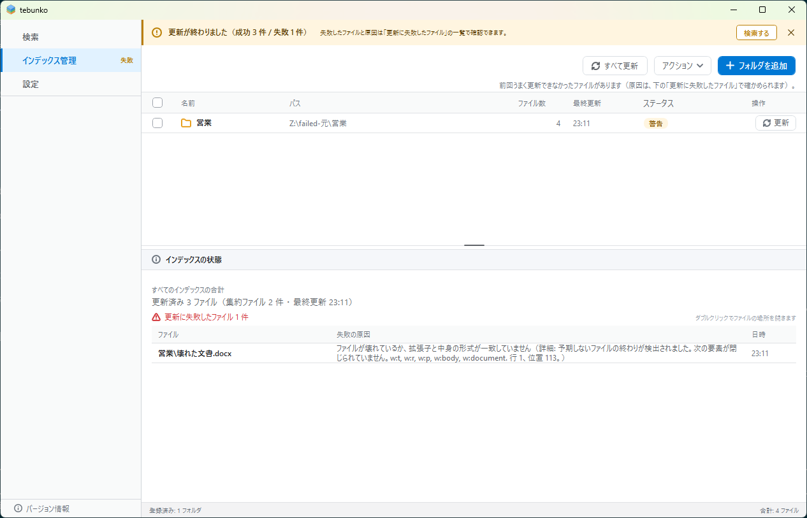807x518 pixels.
Task: Sort by the パス column header
Action: point(295,103)
